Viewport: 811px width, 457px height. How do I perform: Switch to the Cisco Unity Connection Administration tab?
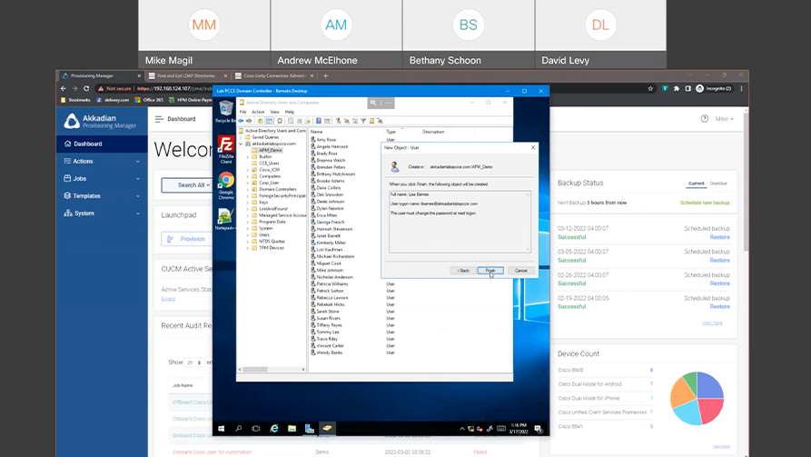tap(274, 75)
